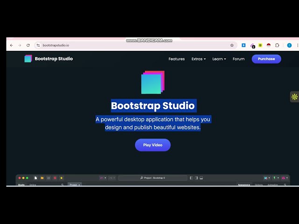The width and height of the screenshot is (299, 224).
Task: Open the blue Chrome profile avatar
Action: [289, 45]
